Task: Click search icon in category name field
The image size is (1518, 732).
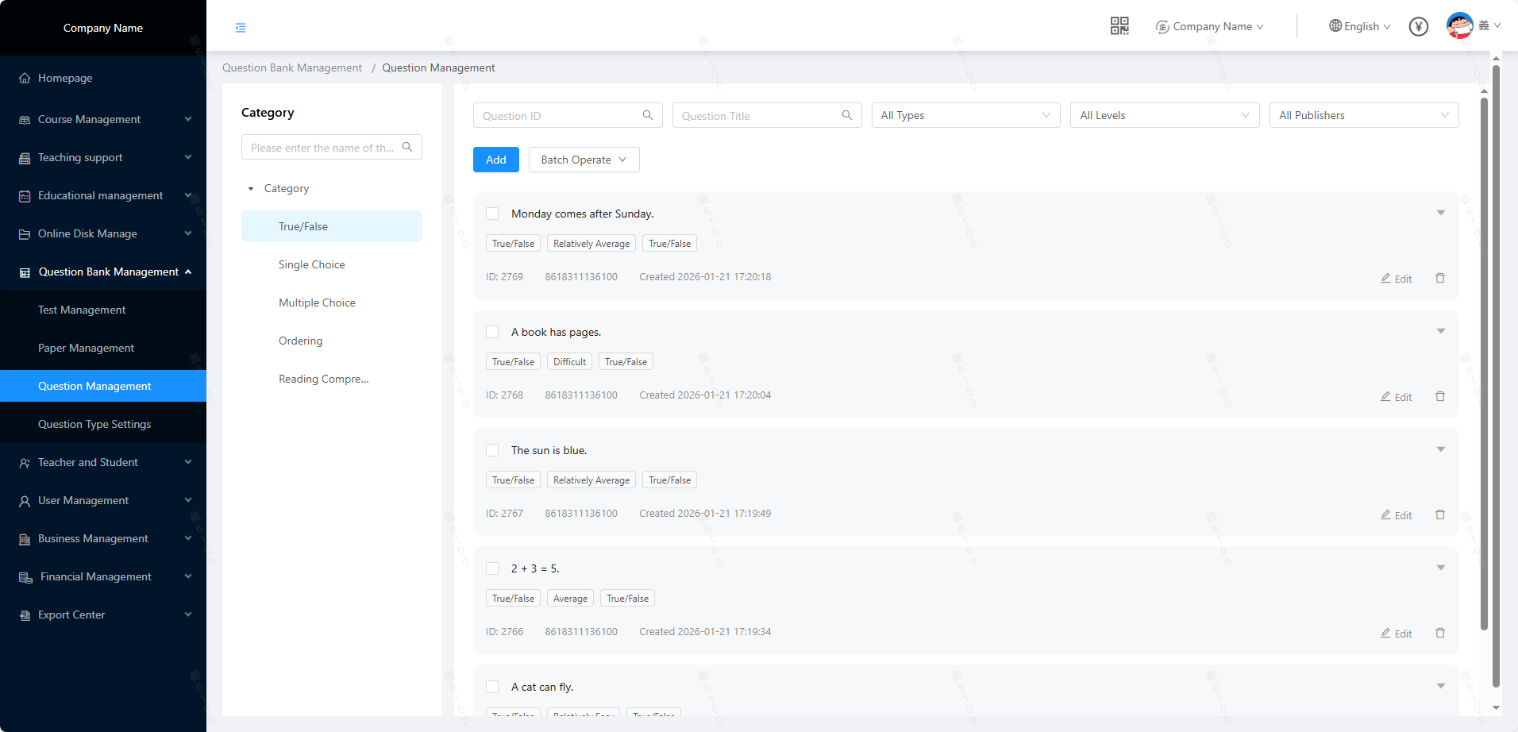Action: pyautogui.click(x=407, y=148)
